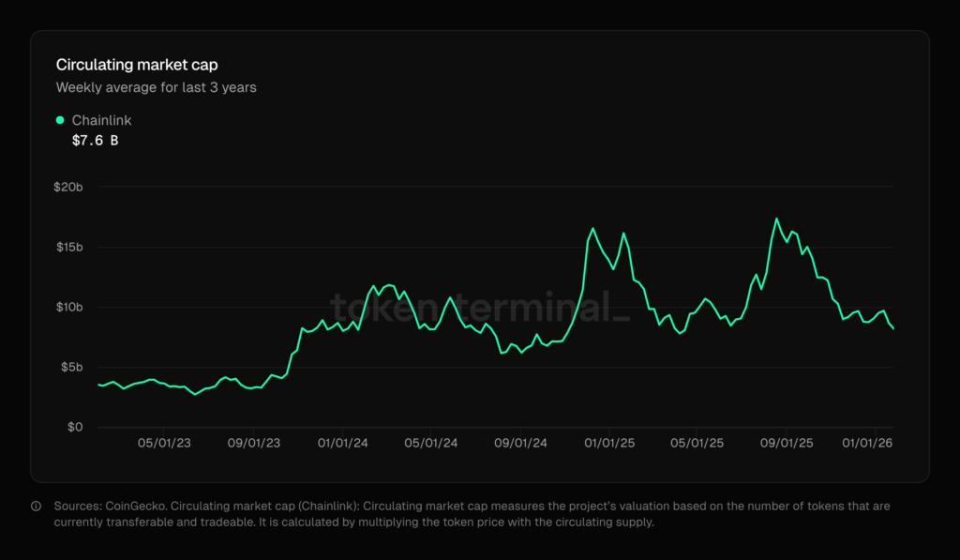Click the $5b y-axis label
This screenshot has height=560, width=960.
tap(71, 367)
